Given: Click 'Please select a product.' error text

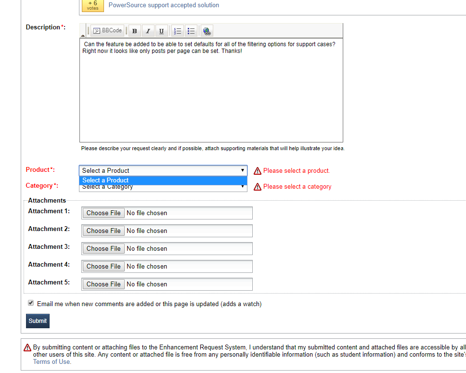Looking at the screenshot, I should 296,170.
